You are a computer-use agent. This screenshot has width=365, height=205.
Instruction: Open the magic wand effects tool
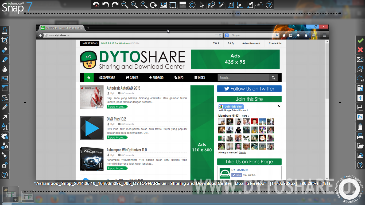click(221, 5)
